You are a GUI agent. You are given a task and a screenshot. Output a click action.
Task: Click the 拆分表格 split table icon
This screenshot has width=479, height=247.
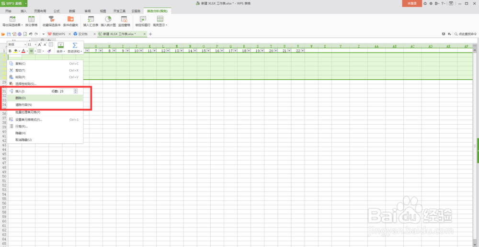(x=31, y=19)
